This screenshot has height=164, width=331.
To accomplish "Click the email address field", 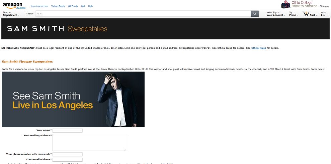I will point(68,160).
